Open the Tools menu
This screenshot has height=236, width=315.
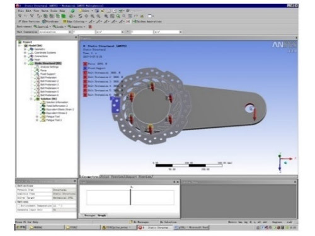(54, 11)
